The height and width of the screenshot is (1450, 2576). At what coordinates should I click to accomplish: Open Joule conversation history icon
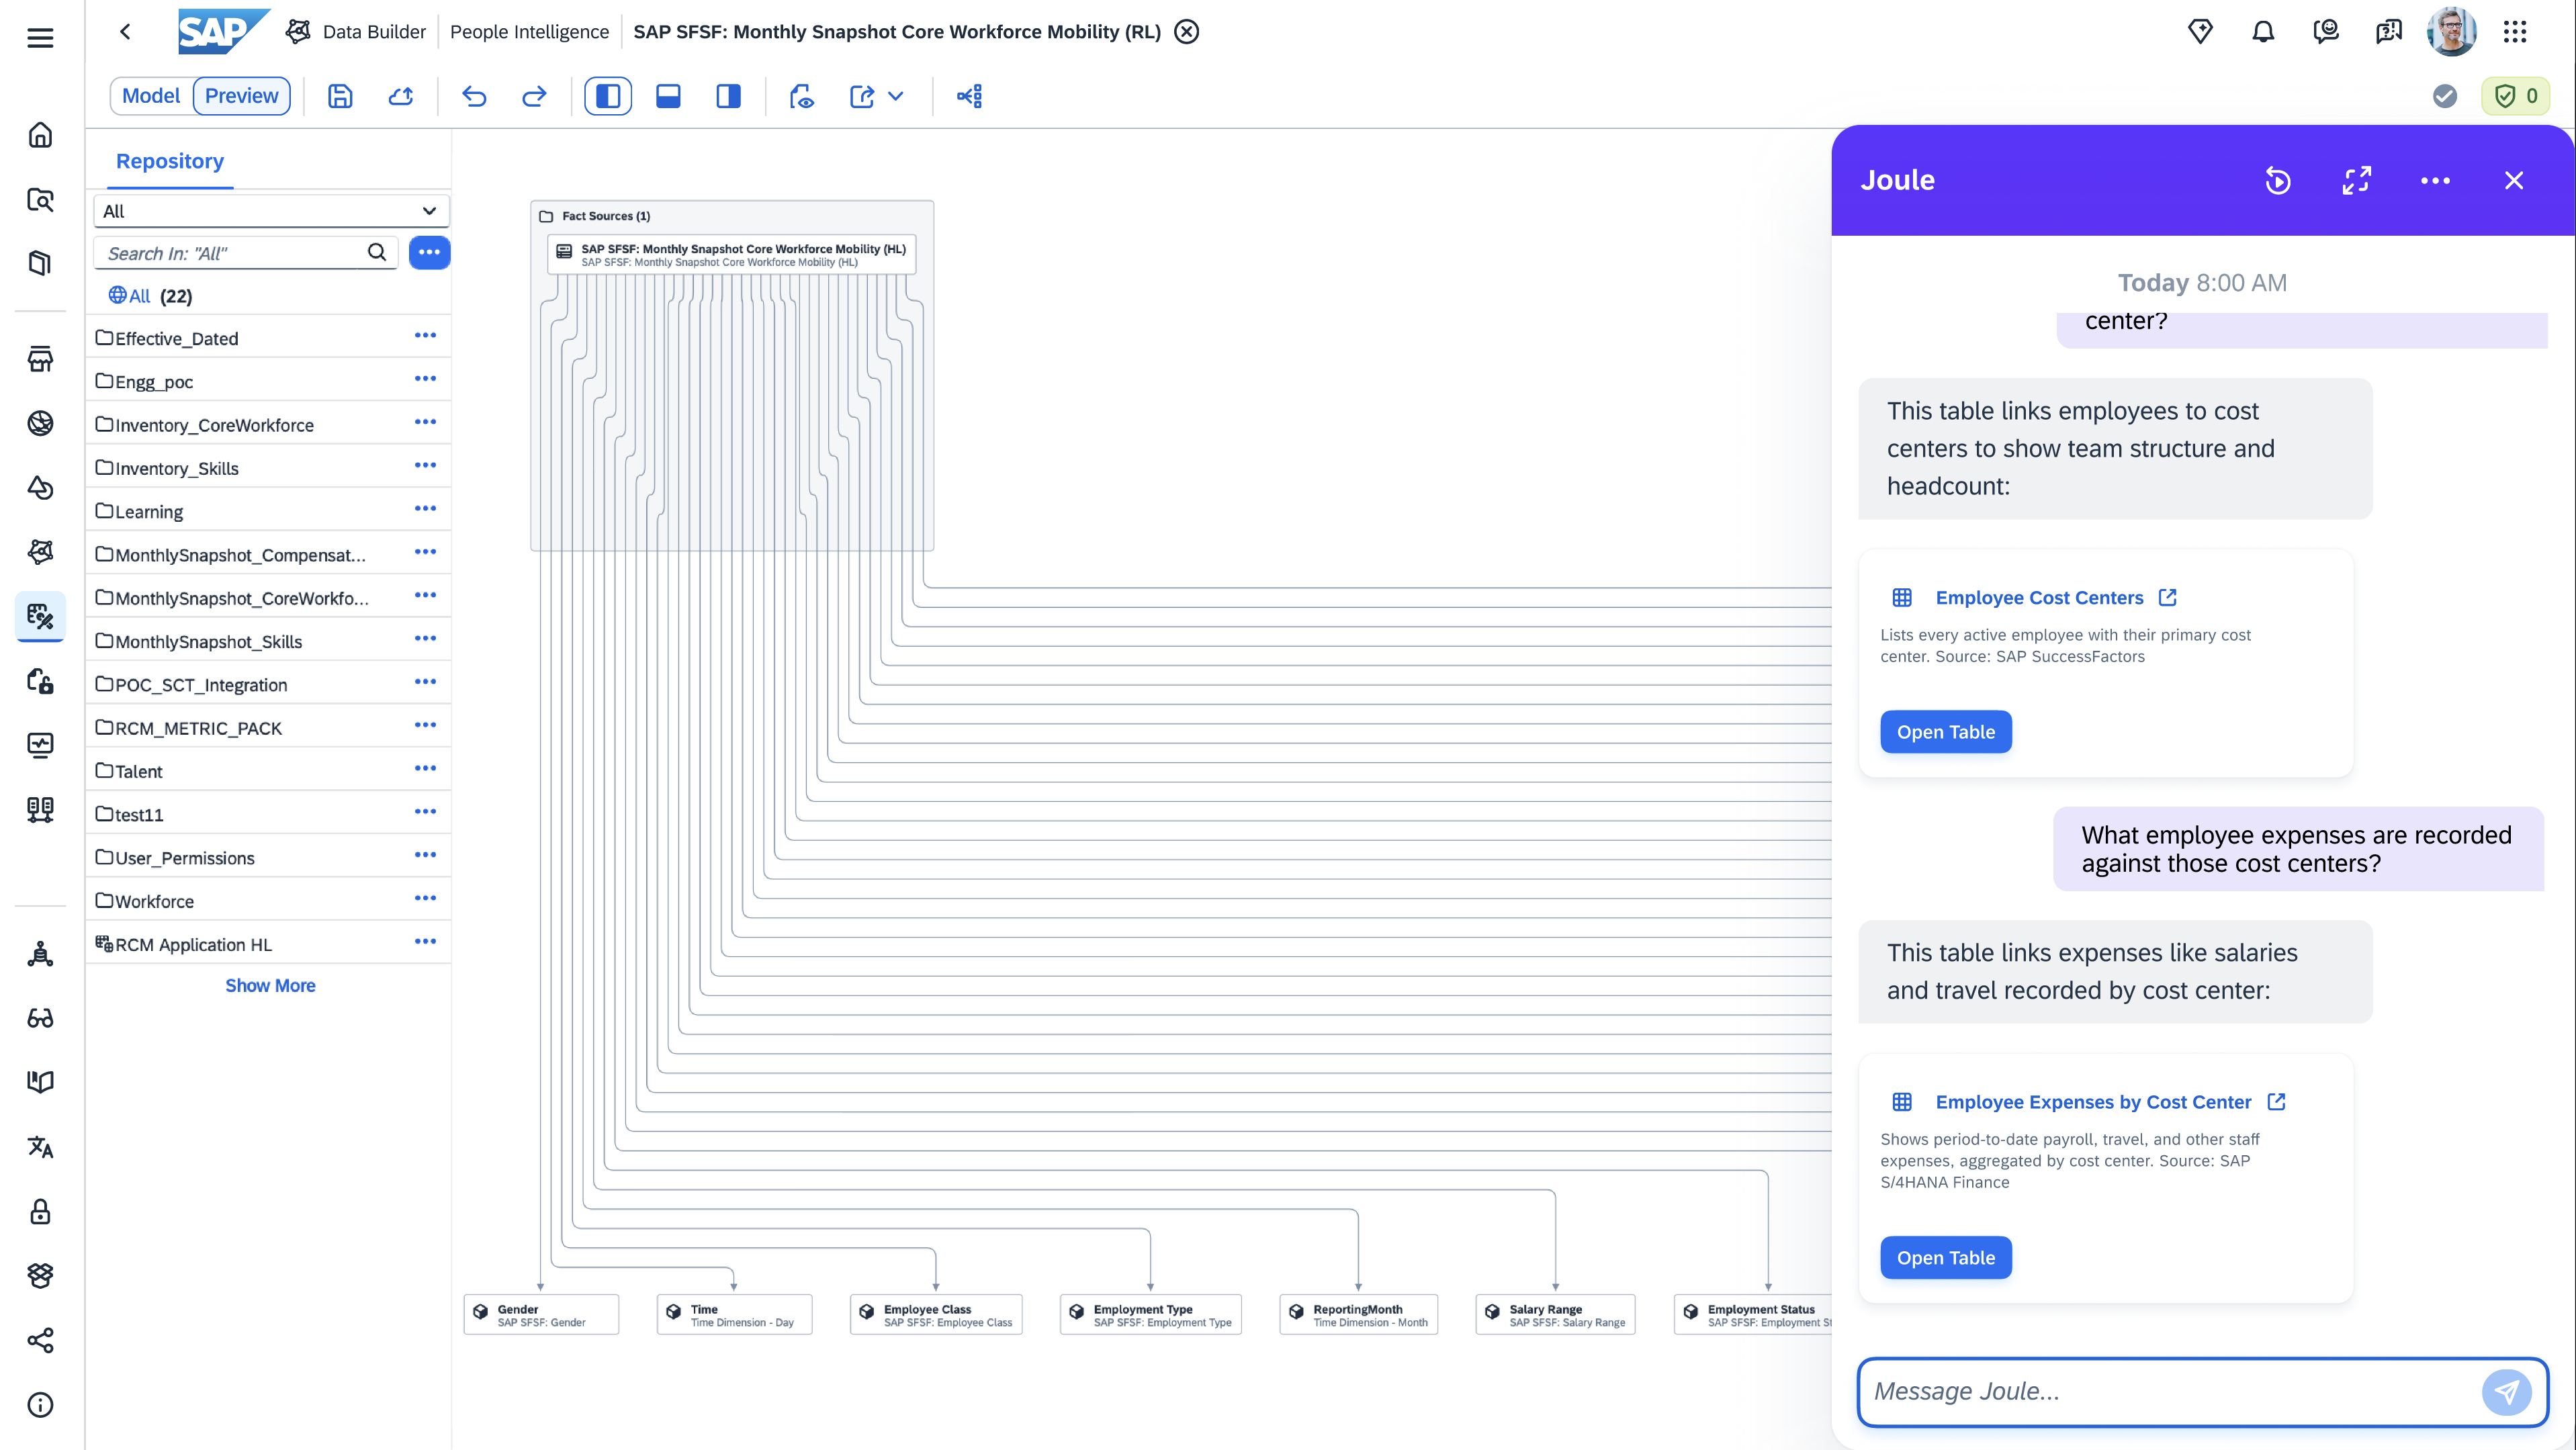pos(2278,180)
